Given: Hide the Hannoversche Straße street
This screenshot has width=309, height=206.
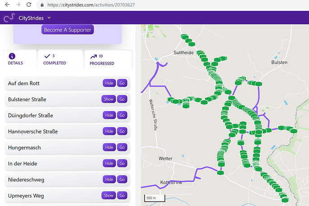Looking at the screenshot, I should click(109, 131).
